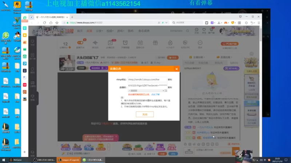Expand address bar dropdown arrow
The height and width of the screenshot is (163, 291).
166,23
